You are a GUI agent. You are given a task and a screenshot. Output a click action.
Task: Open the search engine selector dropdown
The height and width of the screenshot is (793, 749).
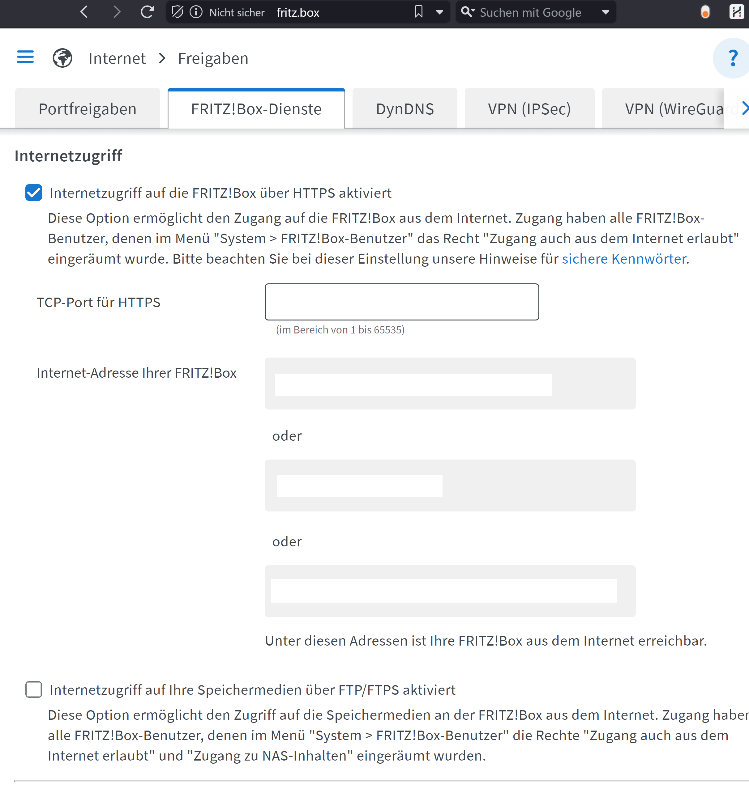(605, 12)
